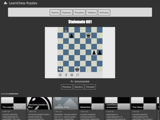
Task: Click 'ALSO ON LEARNCHESS' heading
Action: pyautogui.click(x=9, y=94)
